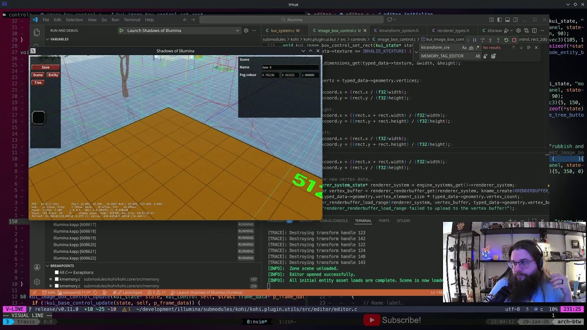This screenshot has height=330, width=587.
Task: Close the image_box_control.c tab
Action: pyautogui.click(x=365, y=31)
